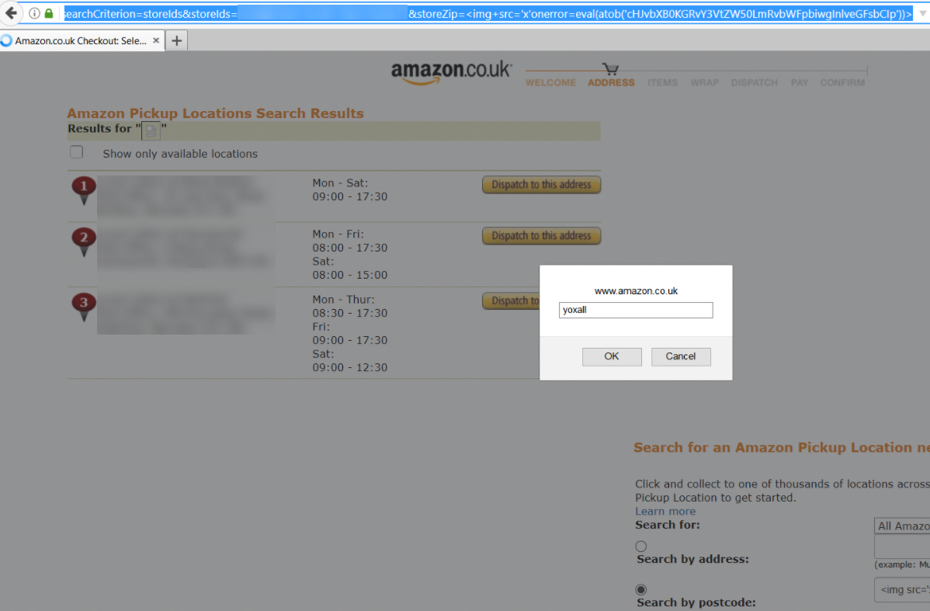Screen dimensions: 930x611
Task: Select the Search by postcode radio button
Action: tap(640, 589)
